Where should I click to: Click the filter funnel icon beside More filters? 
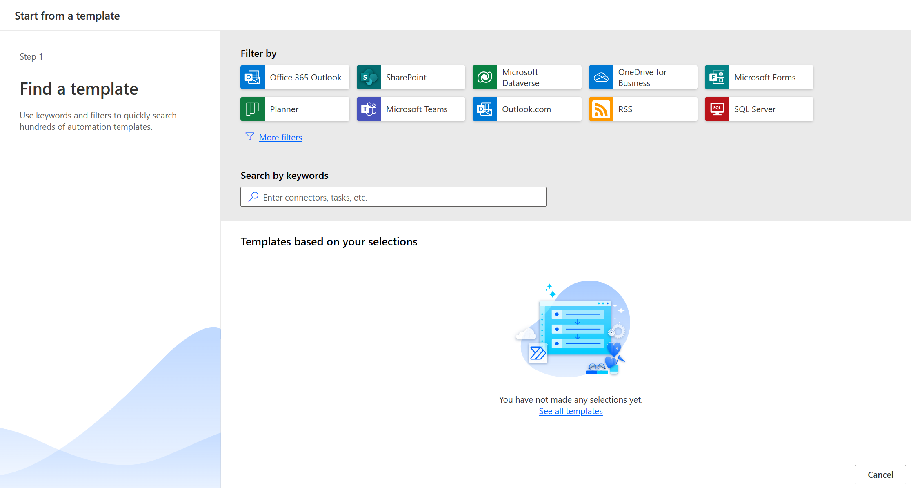click(249, 137)
